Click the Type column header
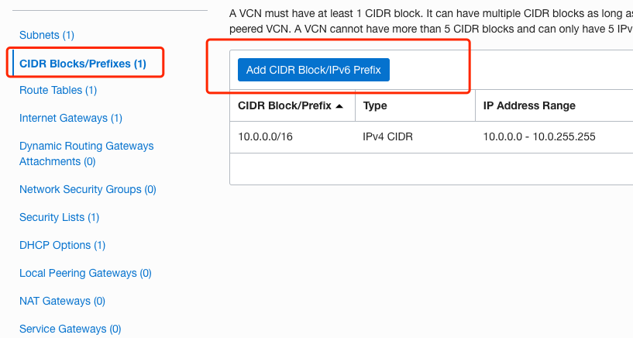The image size is (633, 338). [375, 105]
